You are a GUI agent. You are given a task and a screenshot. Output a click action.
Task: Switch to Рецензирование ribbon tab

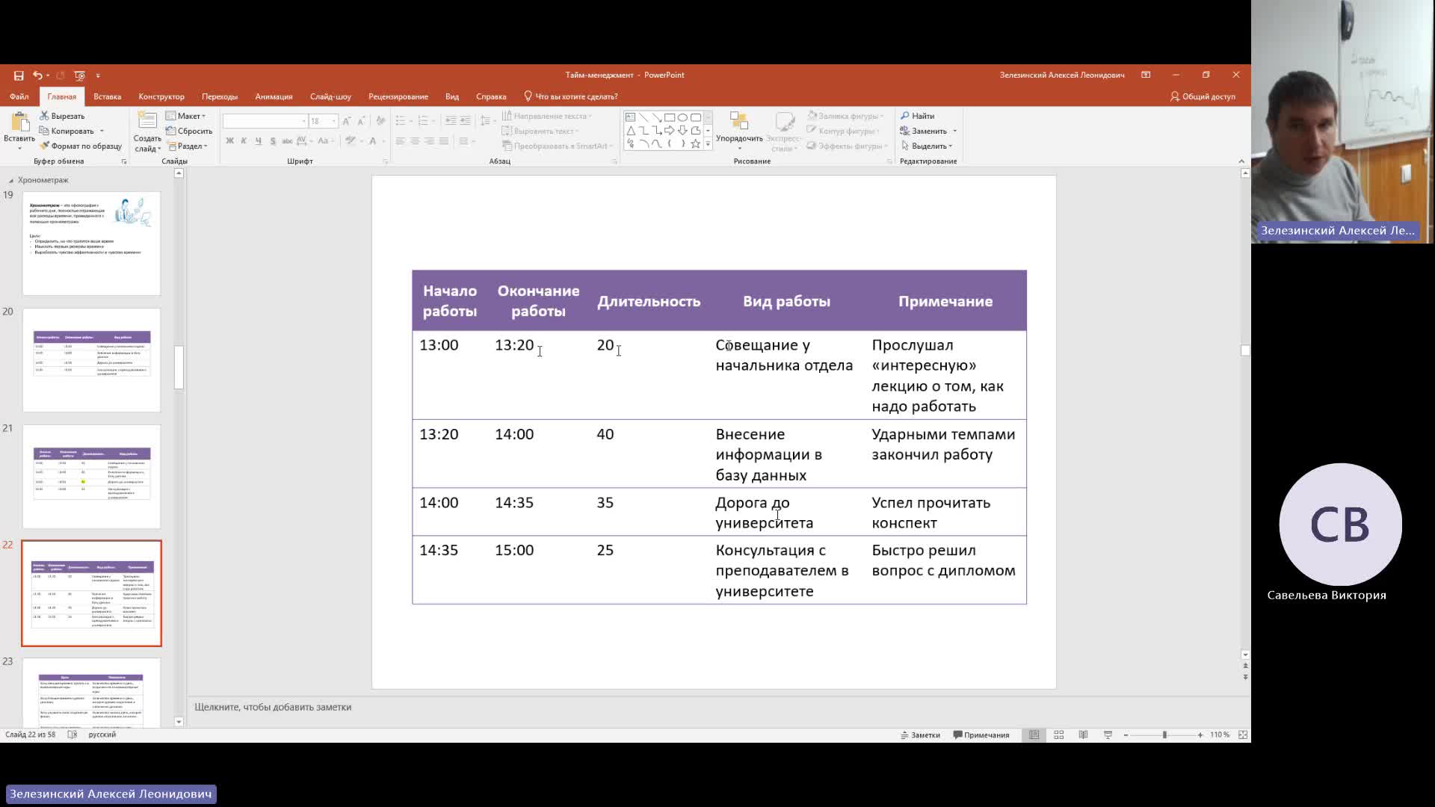coord(398,96)
